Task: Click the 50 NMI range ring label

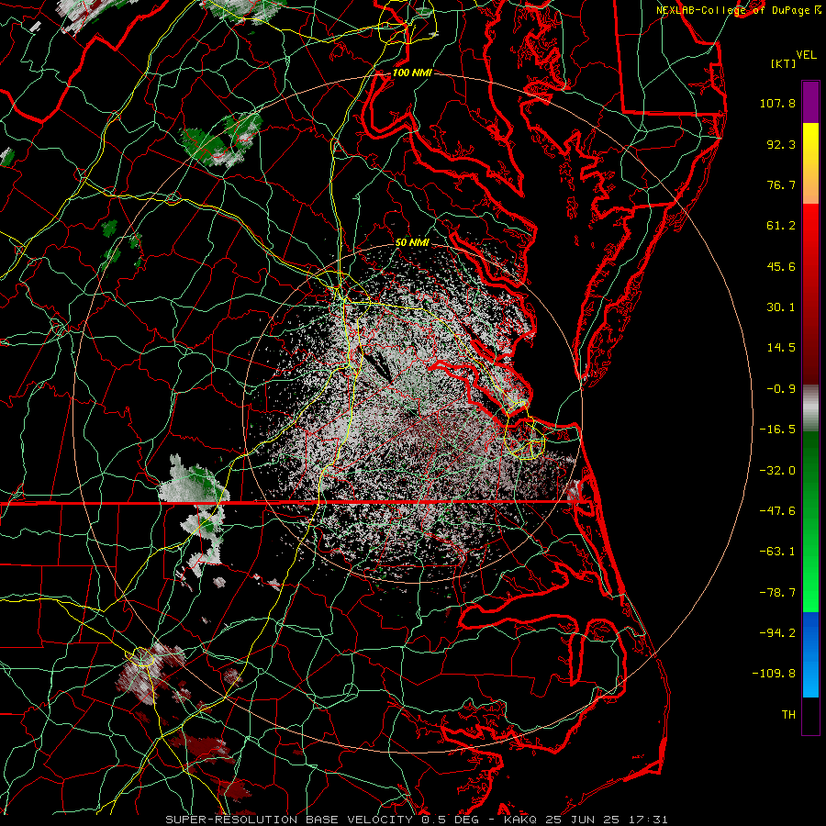Action: point(412,242)
